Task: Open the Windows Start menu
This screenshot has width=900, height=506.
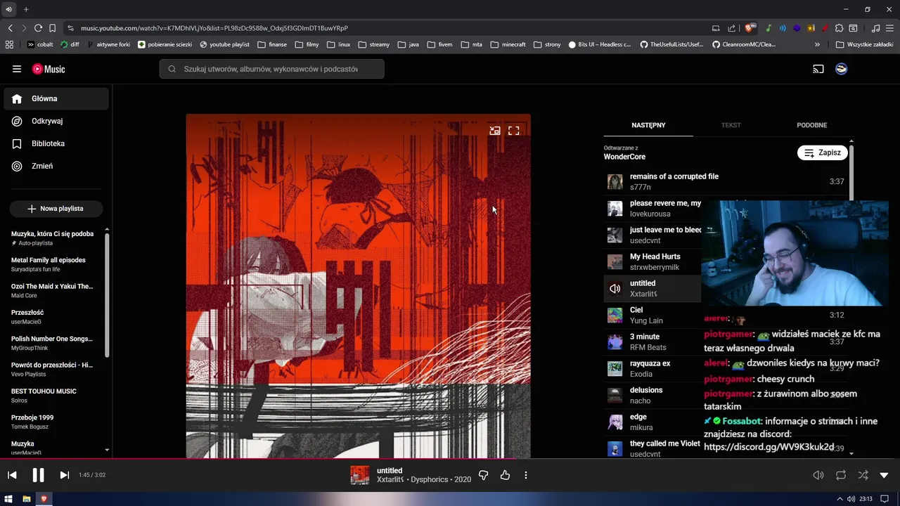Action: (9, 499)
